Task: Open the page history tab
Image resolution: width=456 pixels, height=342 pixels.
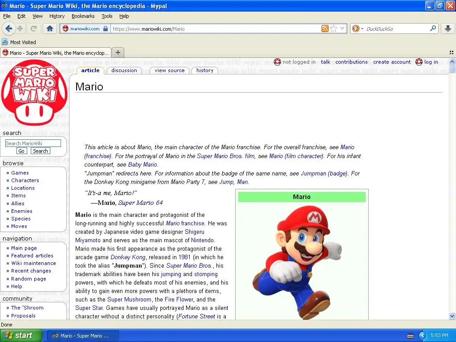Action: coord(205,70)
